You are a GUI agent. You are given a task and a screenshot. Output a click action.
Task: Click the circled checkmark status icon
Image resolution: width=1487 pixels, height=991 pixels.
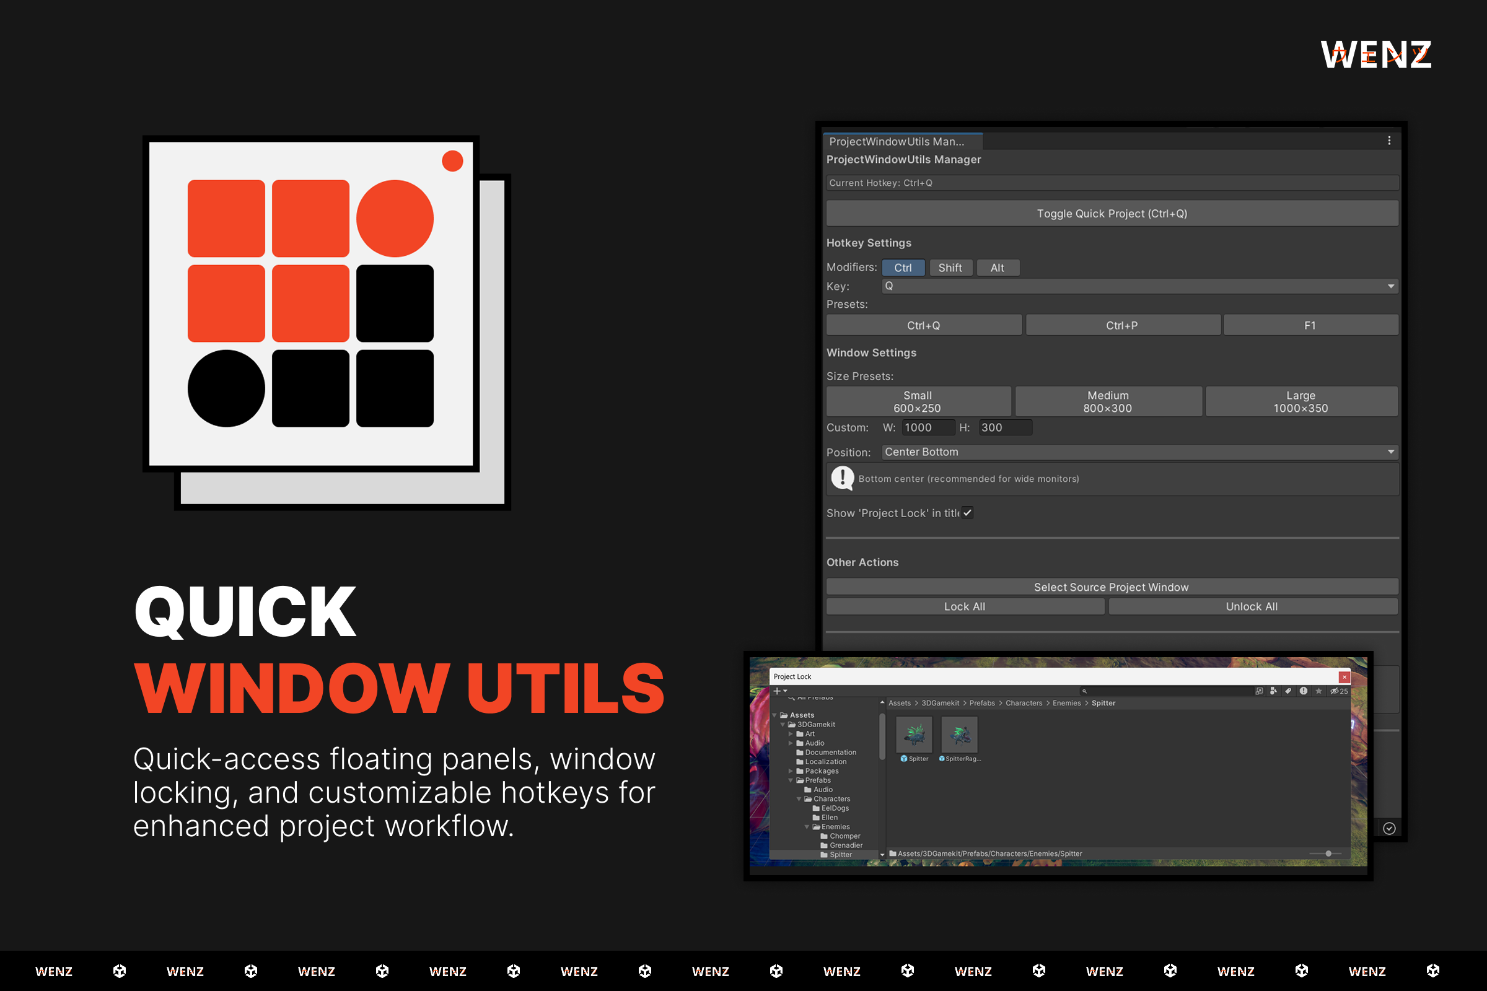pos(1389,829)
